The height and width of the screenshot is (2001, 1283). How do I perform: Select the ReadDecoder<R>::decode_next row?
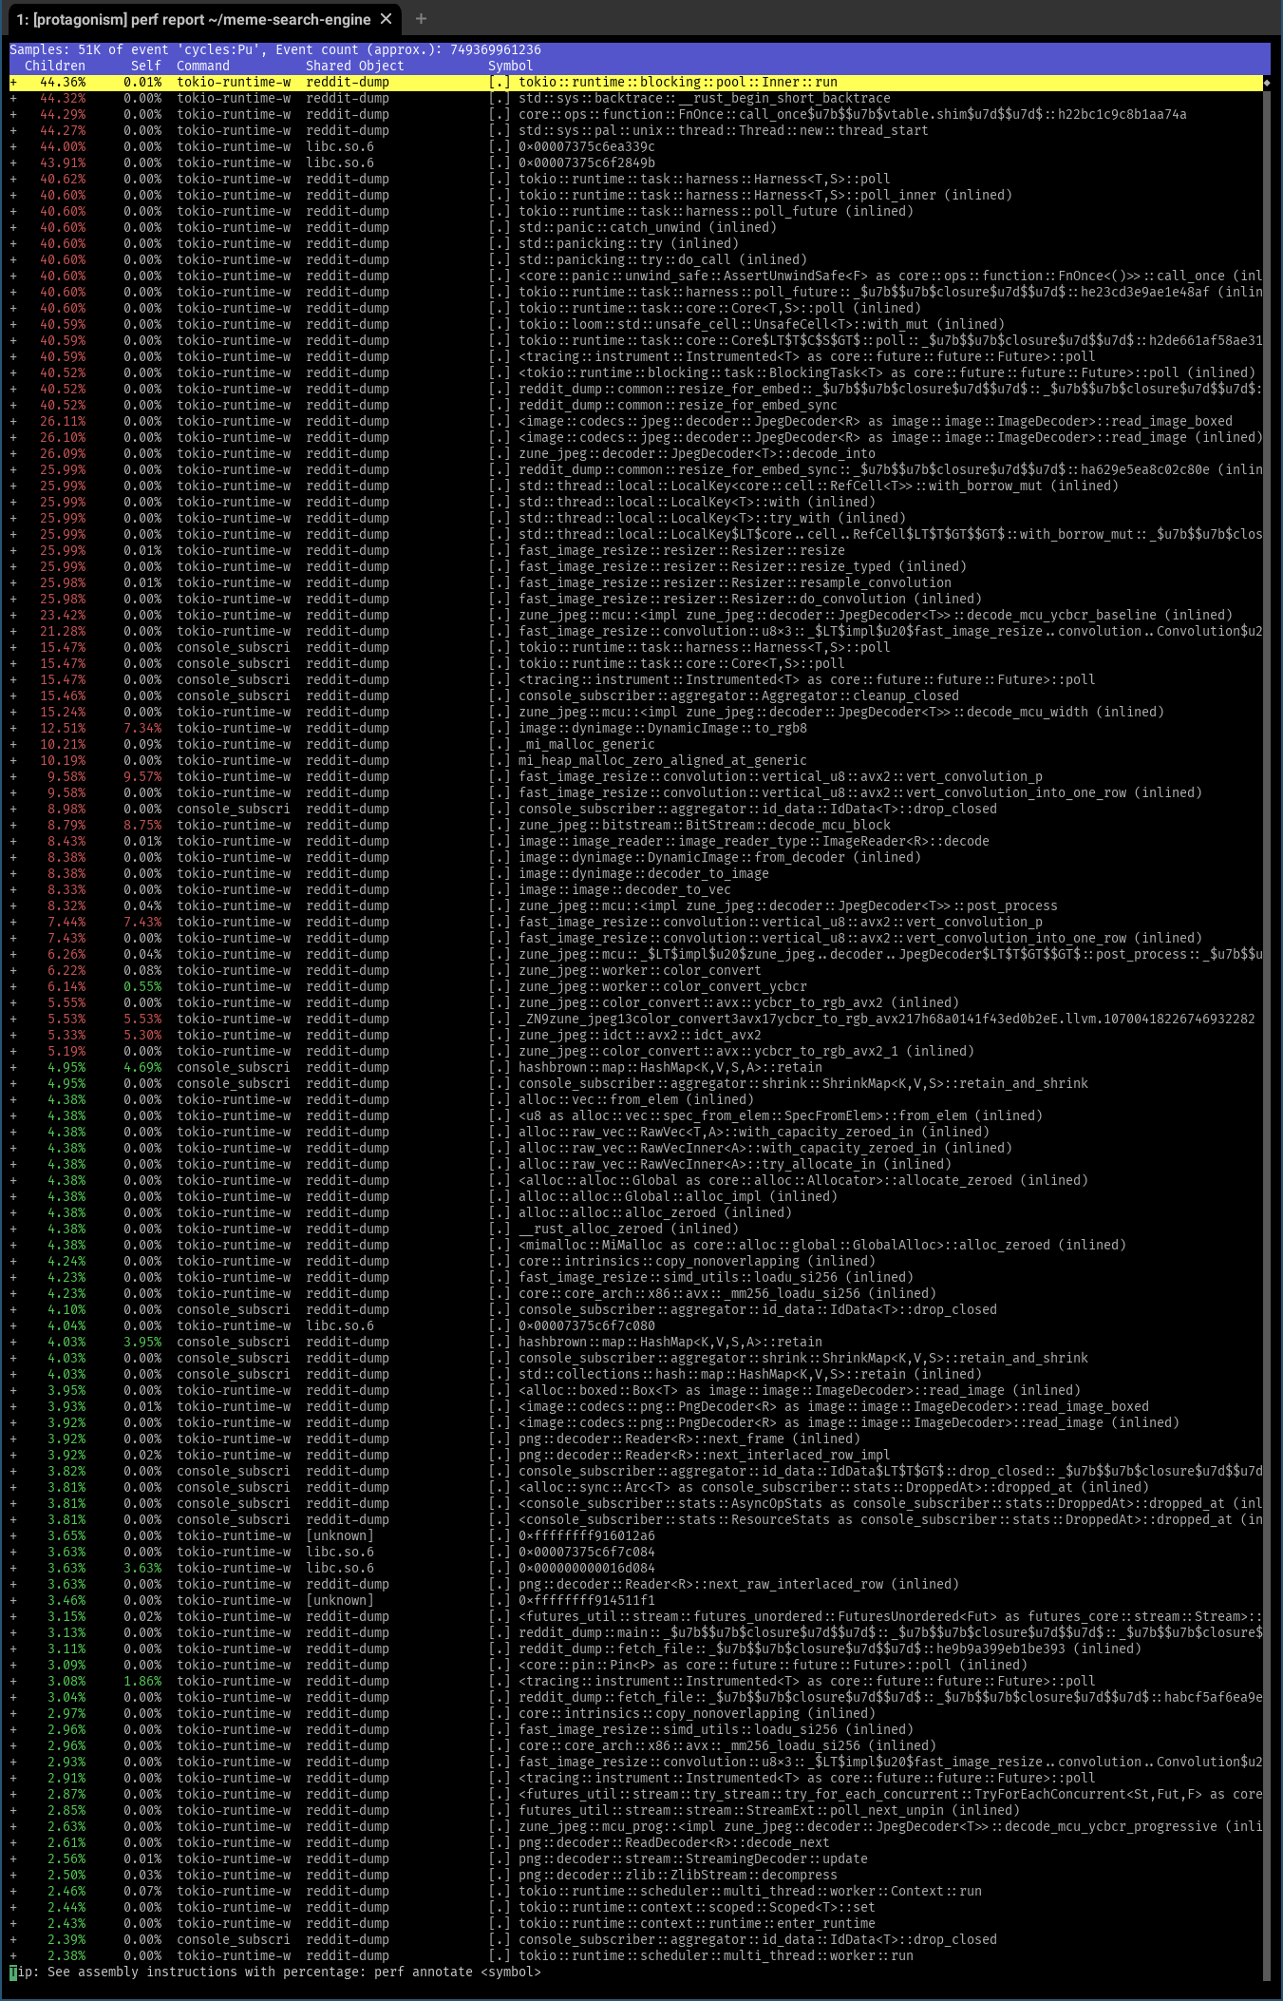pos(636,1842)
